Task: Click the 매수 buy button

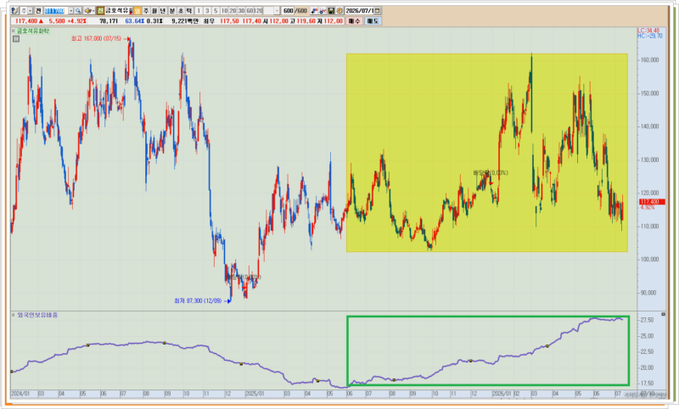Action: (354, 20)
